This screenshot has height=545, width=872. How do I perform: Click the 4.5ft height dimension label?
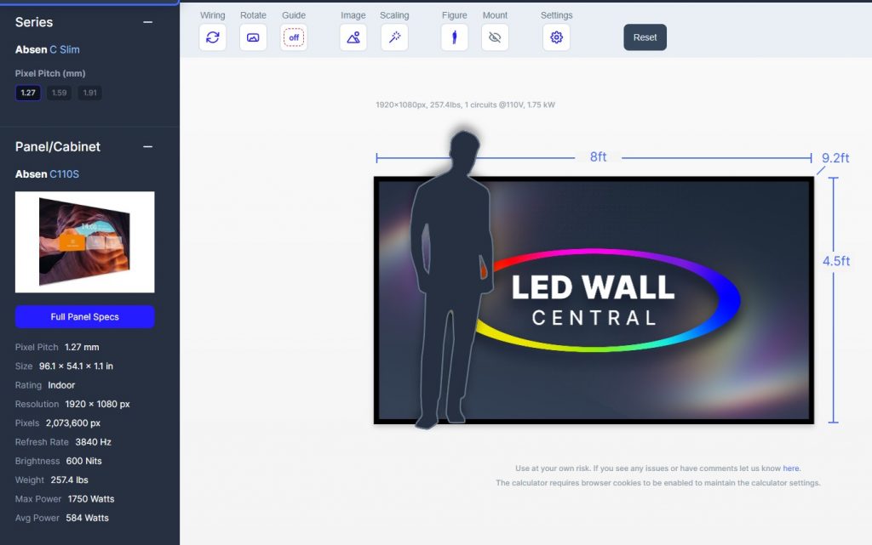click(836, 261)
